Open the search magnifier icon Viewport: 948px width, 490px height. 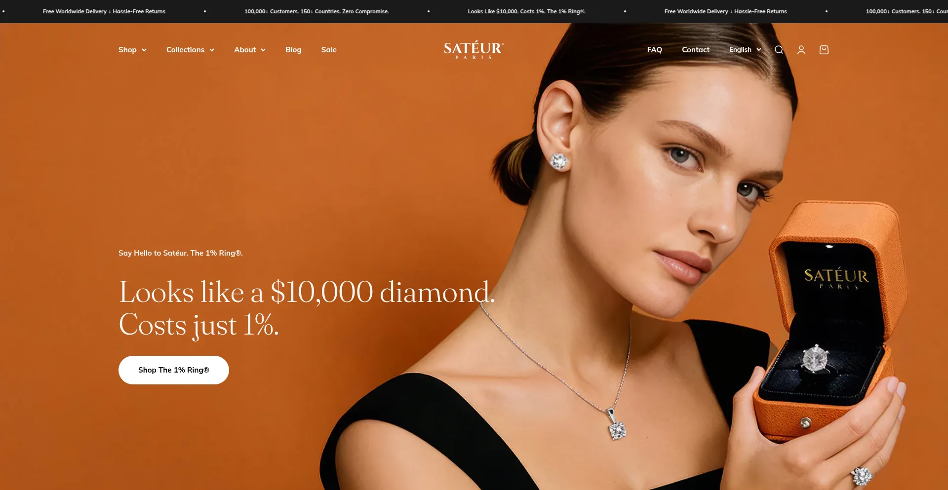click(x=779, y=50)
